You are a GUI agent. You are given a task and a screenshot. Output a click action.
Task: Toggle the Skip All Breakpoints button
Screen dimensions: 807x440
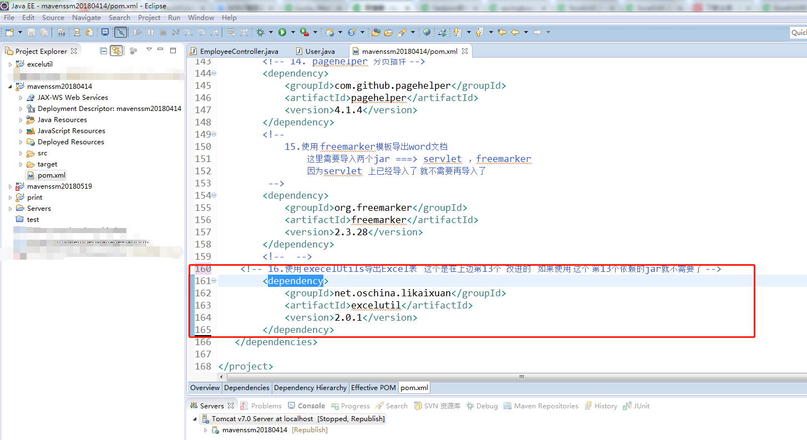[121, 32]
